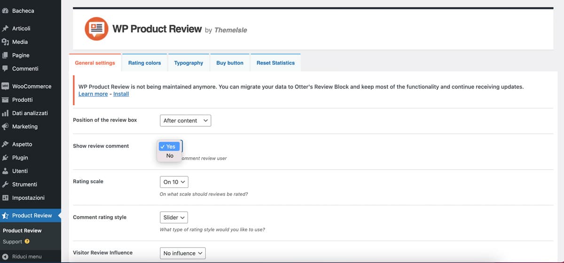Click the Utenti user icon

tap(6, 171)
